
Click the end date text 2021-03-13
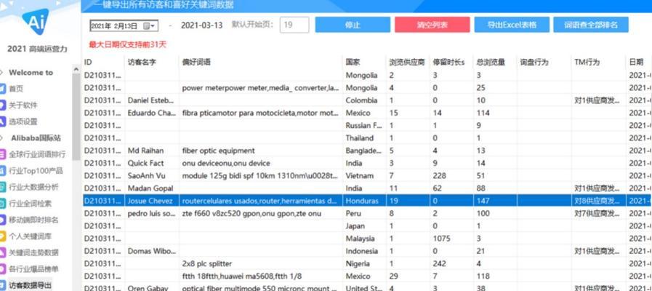tap(201, 25)
